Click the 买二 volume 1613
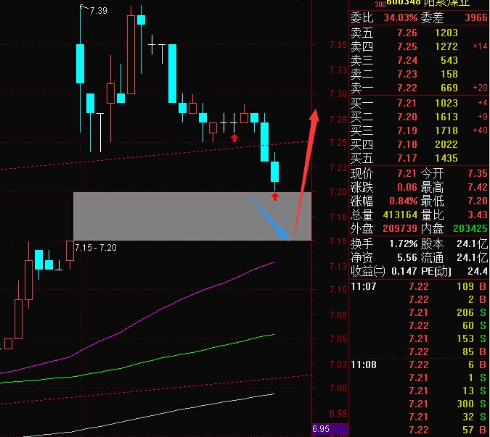 click(x=446, y=117)
